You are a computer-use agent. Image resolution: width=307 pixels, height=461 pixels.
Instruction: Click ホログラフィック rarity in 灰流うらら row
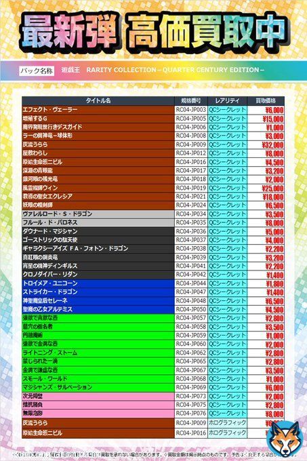tap(227, 423)
